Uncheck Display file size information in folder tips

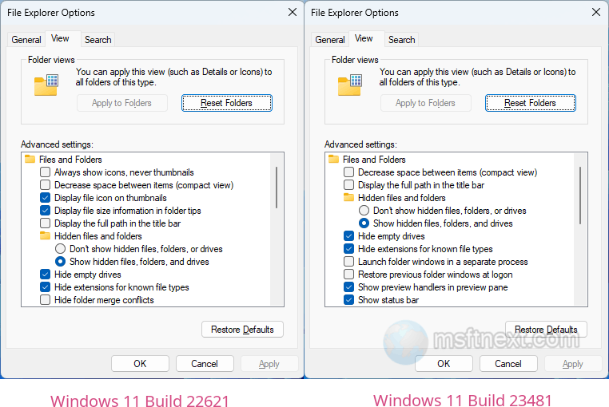click(x=45, y=211)
